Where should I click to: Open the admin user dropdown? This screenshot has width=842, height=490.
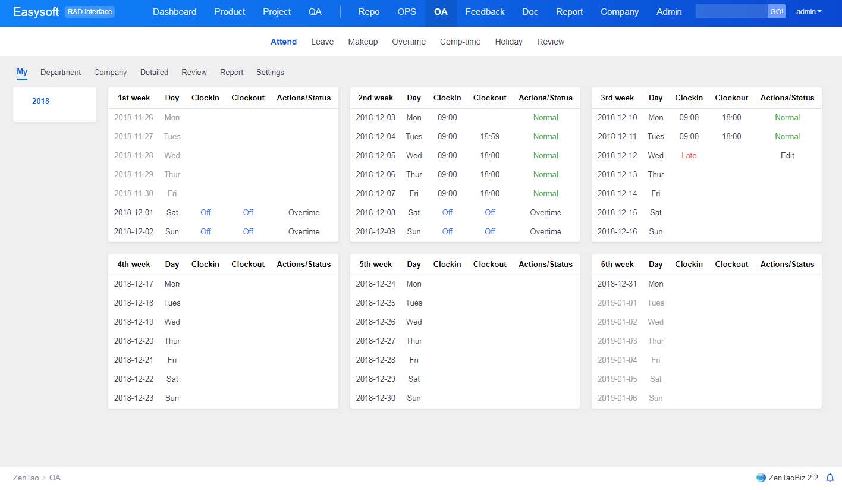[809, 12]
